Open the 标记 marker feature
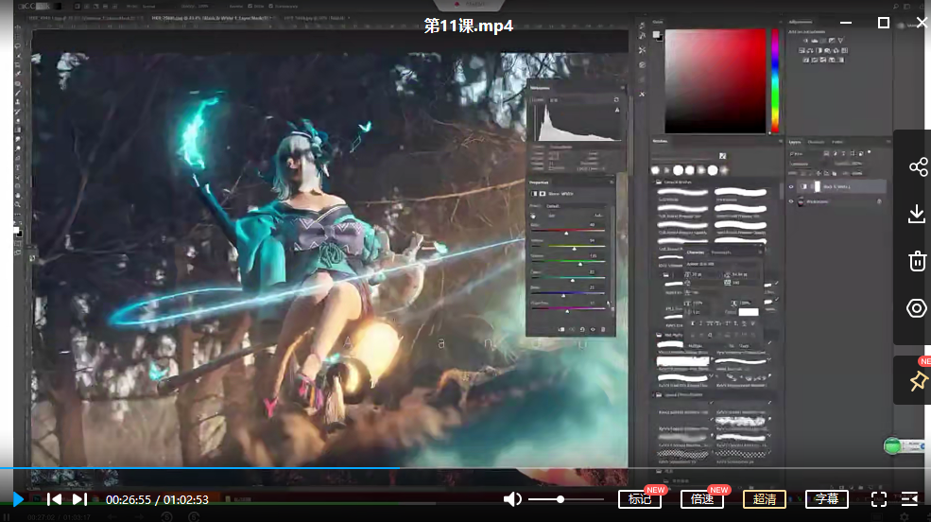Viewport: 931px width, 522px height. pyautogui.click(x=639, y=499)
